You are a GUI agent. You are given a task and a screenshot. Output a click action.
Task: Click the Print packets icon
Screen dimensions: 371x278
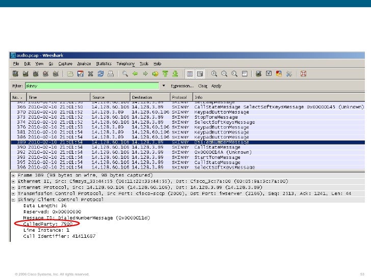point(110,74)
